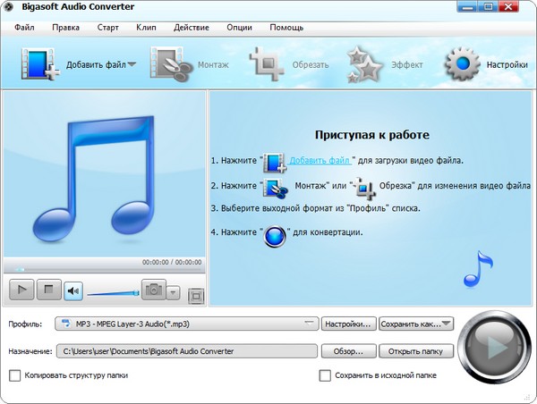Click the Обзор browse button

click(x=348, y=351)
